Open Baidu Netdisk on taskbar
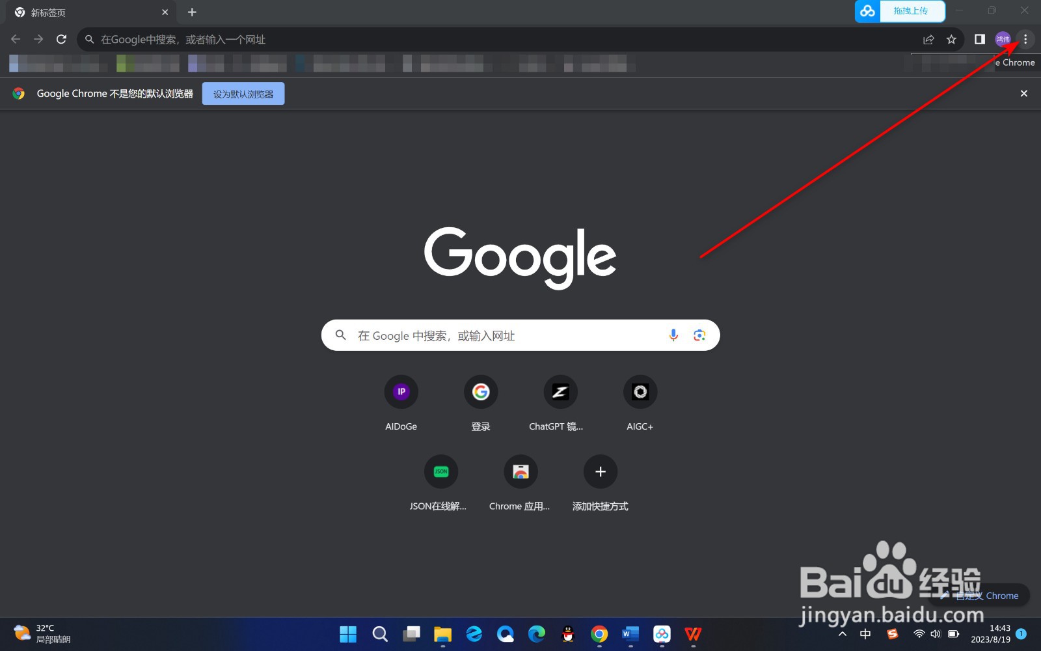The image size is (1041, 651). pos(662,634)
